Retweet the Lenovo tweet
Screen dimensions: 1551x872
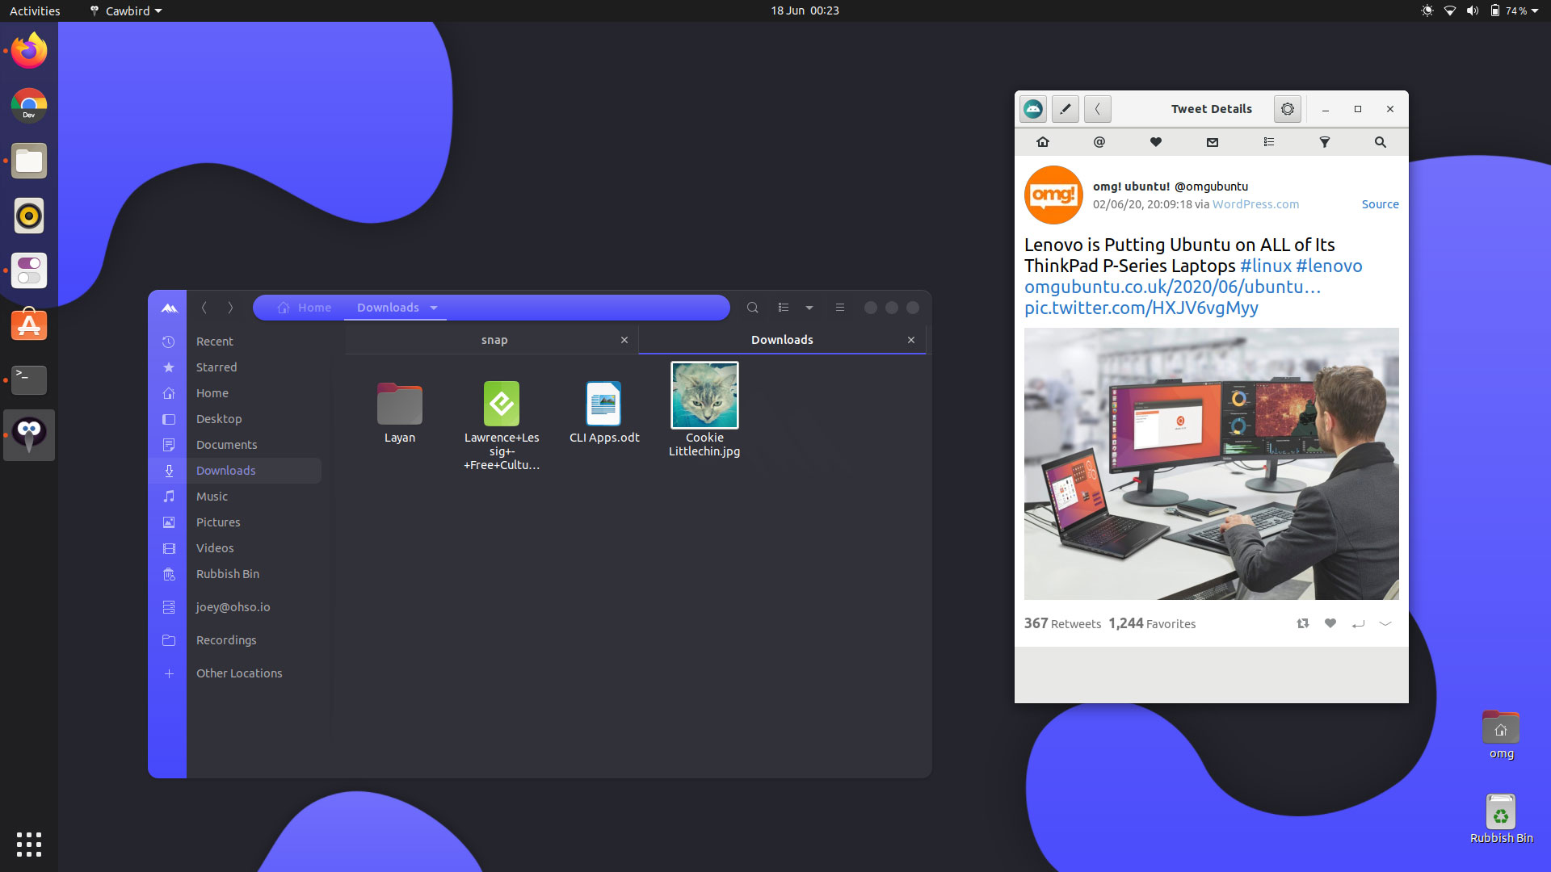1303,623
